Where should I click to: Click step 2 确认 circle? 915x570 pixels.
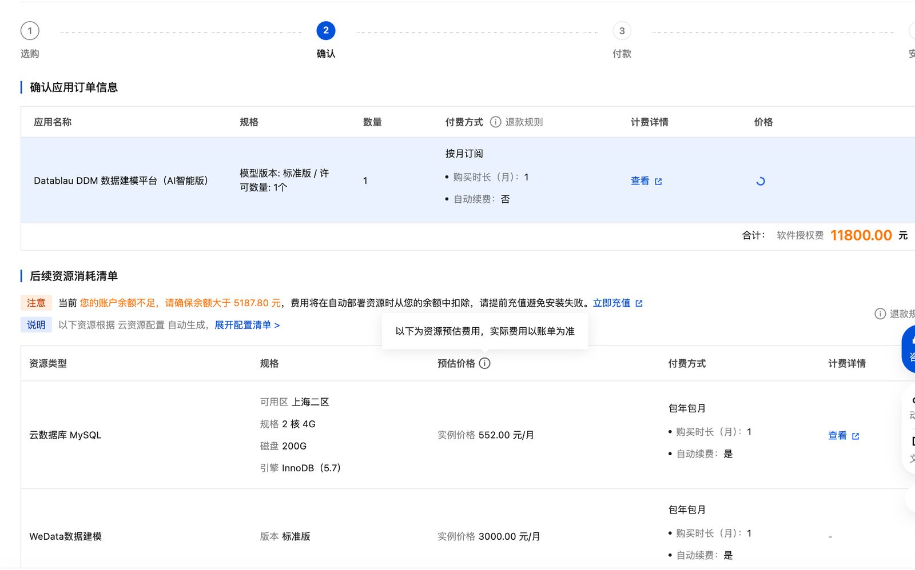(x=326, y=31)
